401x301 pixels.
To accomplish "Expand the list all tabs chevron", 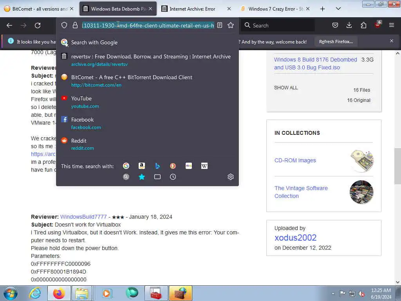I will (338, 9).
